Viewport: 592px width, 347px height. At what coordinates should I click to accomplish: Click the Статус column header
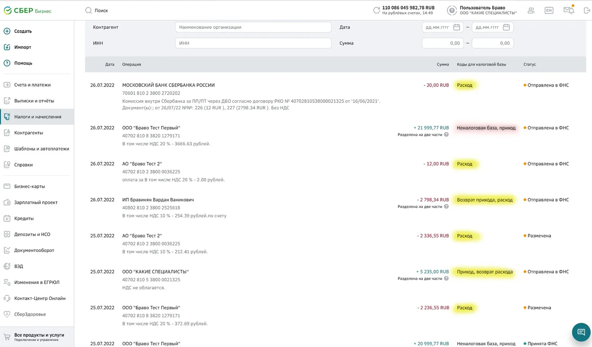529,64
